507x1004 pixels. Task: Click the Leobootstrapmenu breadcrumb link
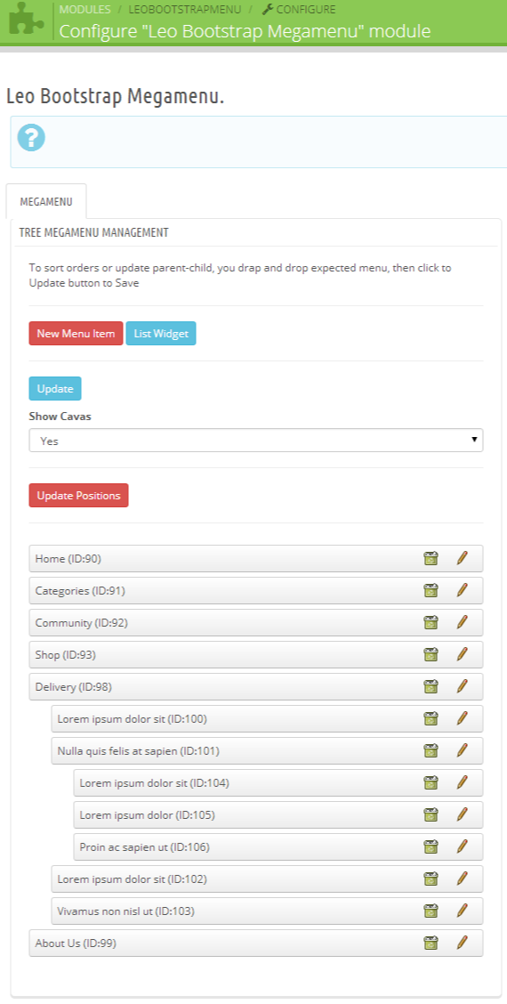click(x=185, y=10)
